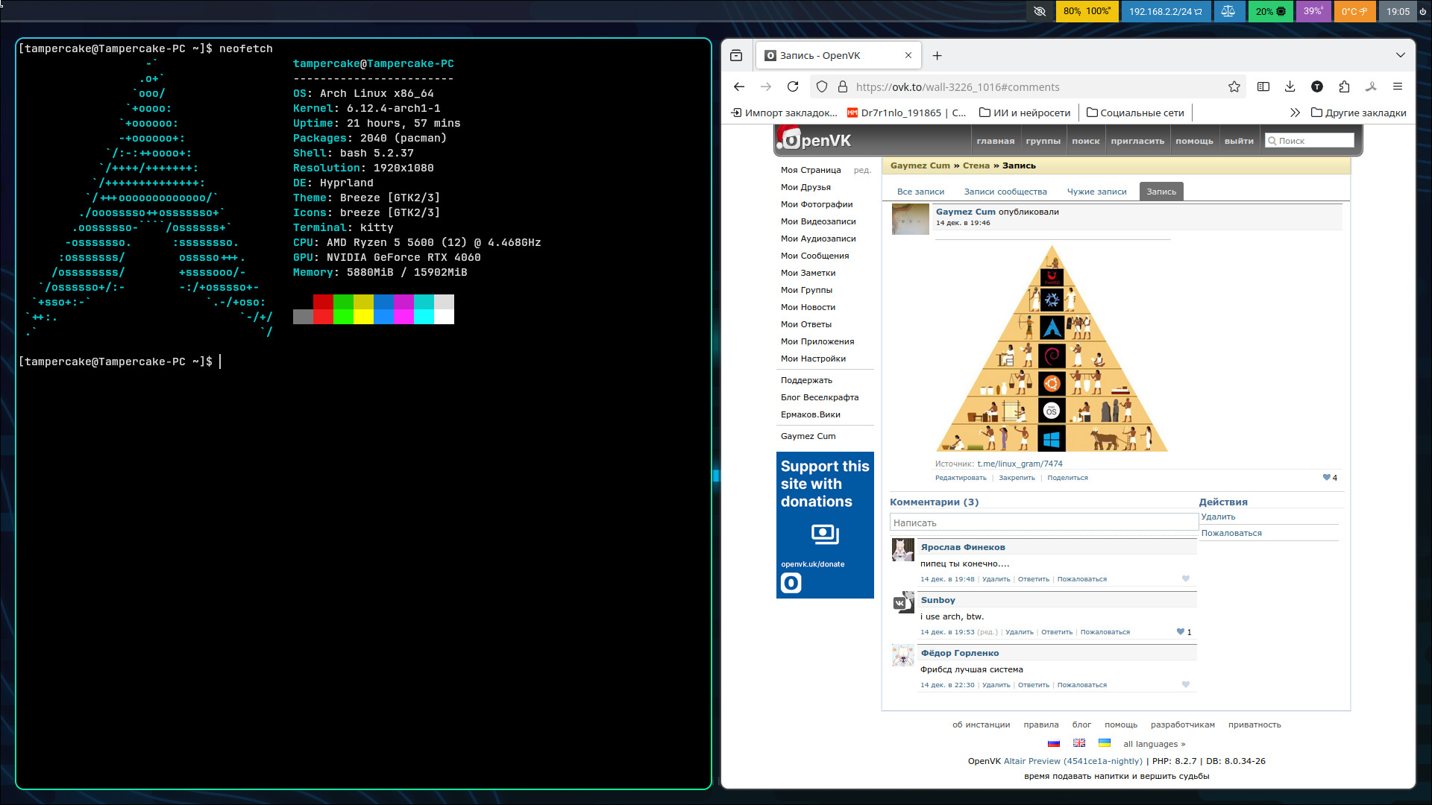Toggle like on Sunboy's comment

[1181, 631]
